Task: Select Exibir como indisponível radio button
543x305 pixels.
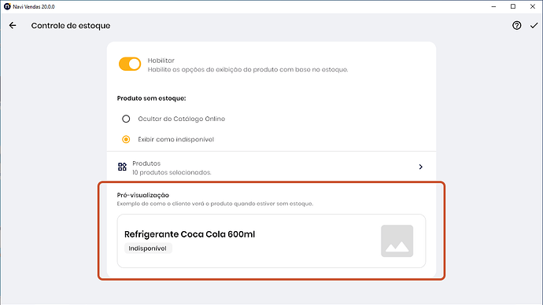Action: (x=126, y=139)
